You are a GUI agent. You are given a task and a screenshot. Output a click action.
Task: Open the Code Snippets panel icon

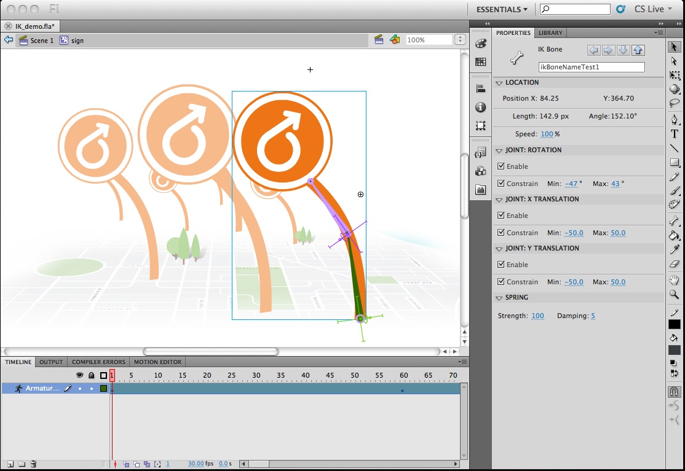pyautogui.click(x=481, y=152)
